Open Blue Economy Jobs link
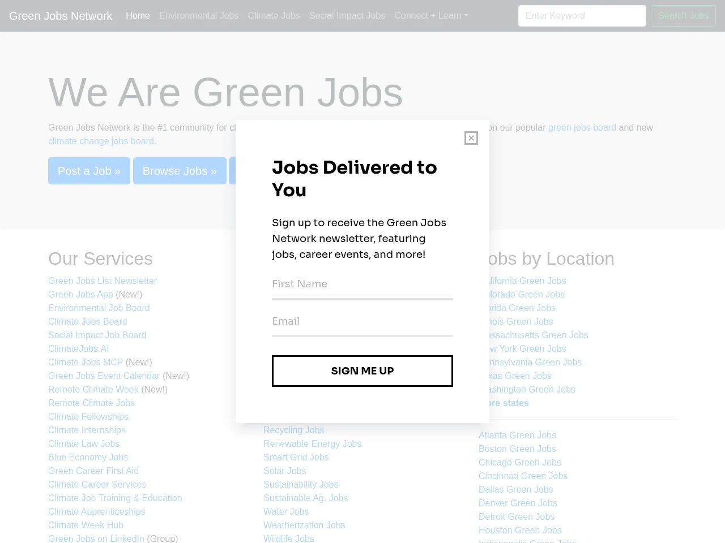The image size is (725, 543). click(x=88, y=457)
